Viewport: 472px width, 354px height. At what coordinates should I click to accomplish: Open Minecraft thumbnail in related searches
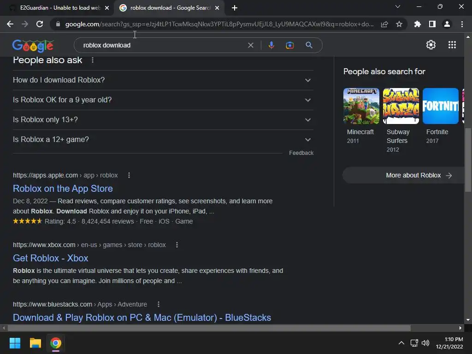coord(361,106)
